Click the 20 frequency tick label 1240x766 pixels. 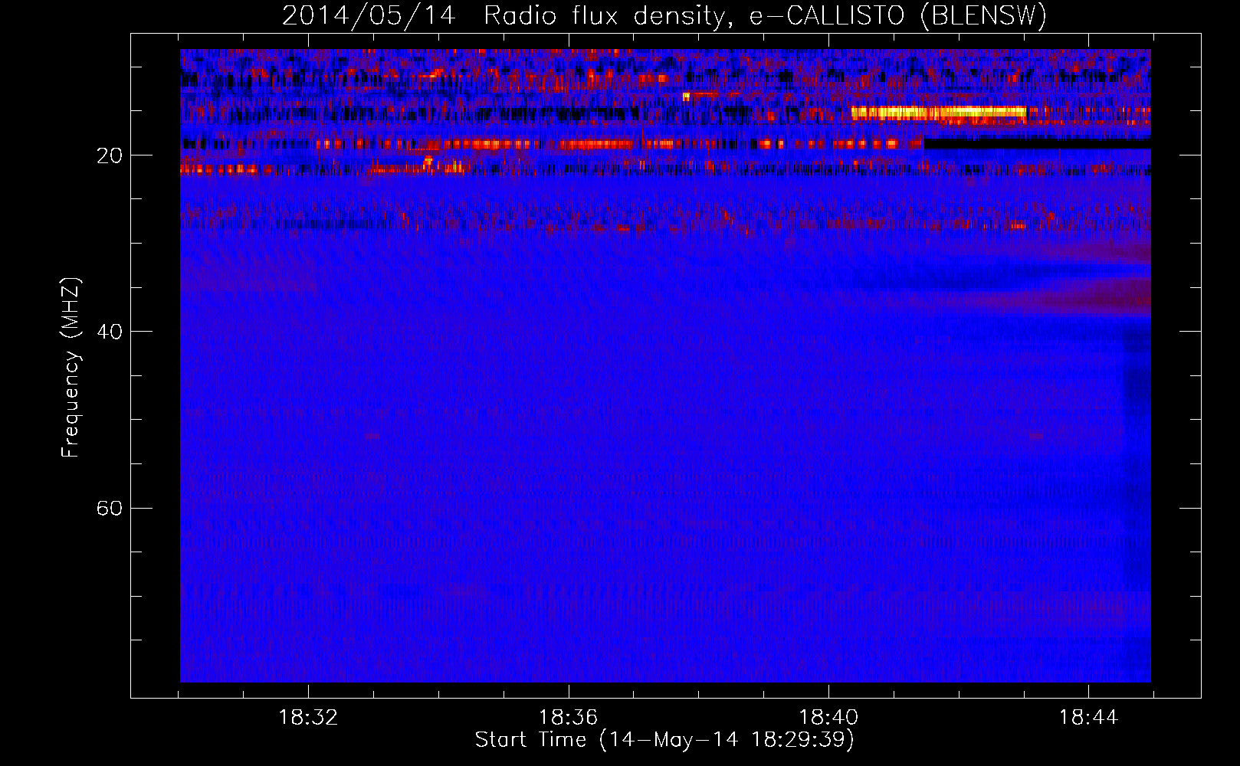[110, 156]
